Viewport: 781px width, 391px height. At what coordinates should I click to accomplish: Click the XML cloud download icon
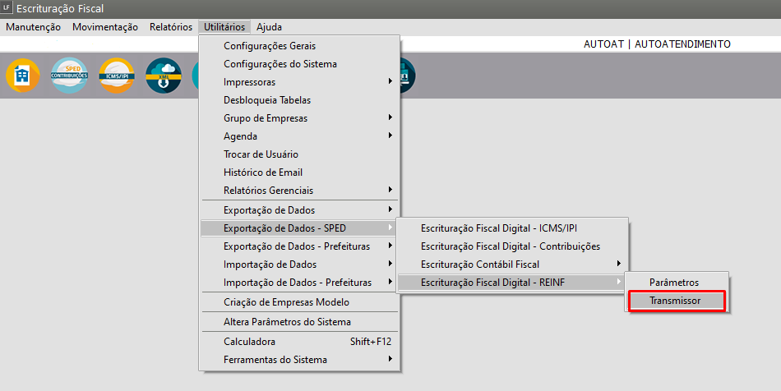click(163, 75)
